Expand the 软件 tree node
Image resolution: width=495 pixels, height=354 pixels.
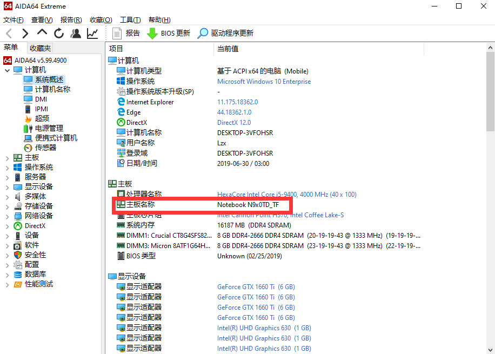(x=7, y=246)
